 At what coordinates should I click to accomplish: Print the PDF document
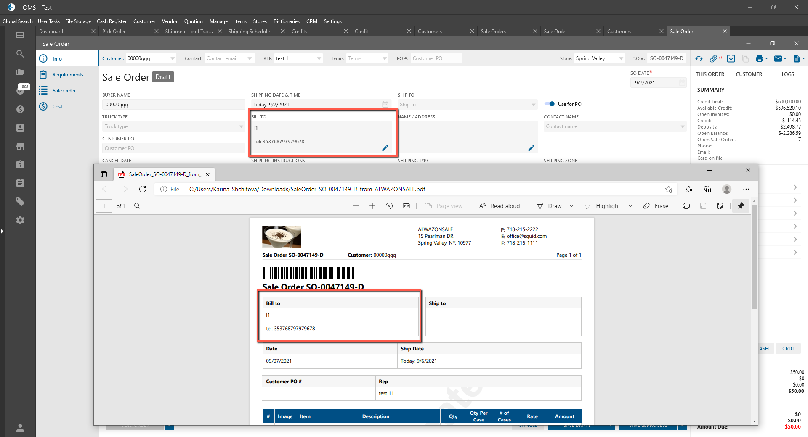pyautogui.click(x=686, y=206)
